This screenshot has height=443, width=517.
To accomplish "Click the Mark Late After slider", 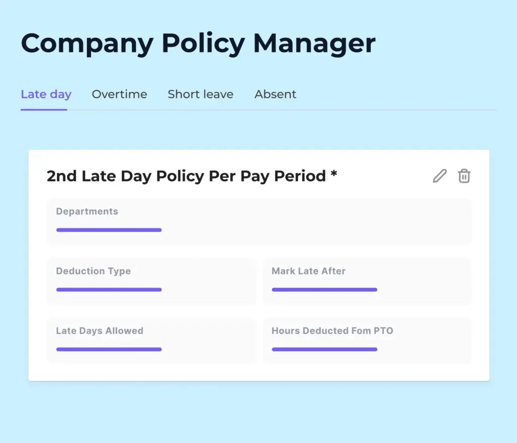I will (x=325, y=289).
